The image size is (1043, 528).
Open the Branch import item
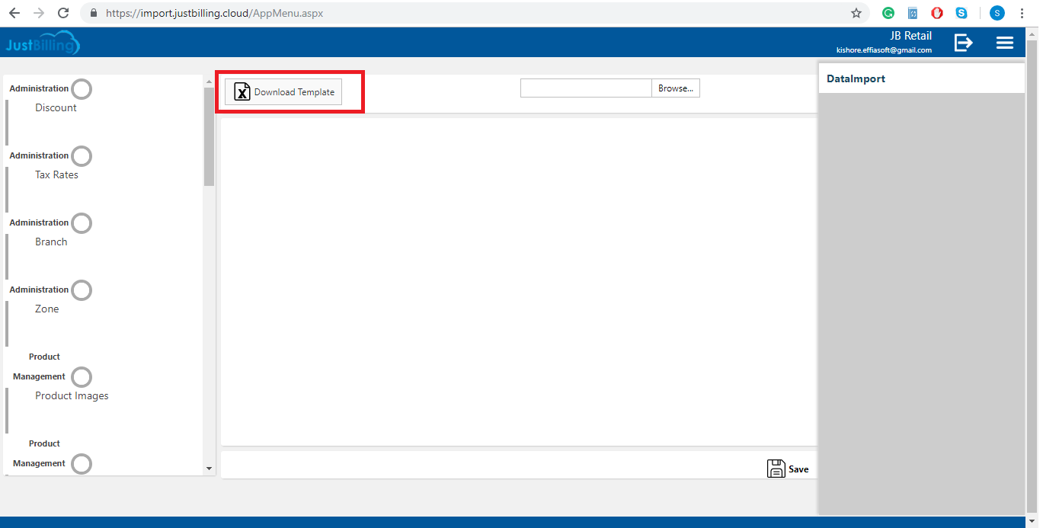point(51,242)
